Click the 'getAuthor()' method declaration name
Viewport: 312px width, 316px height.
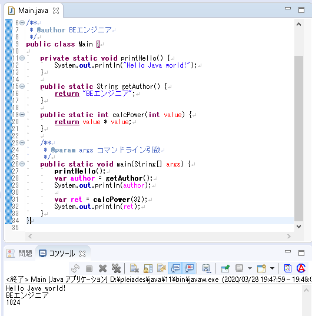141,87
